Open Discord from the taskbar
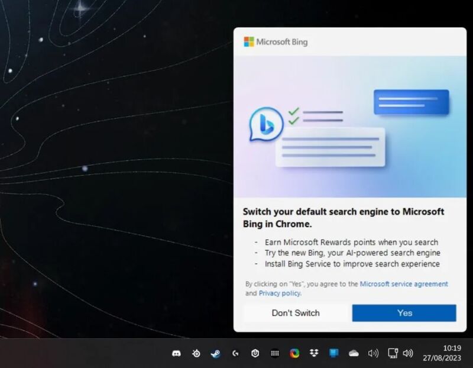The image size is (473, 368). click(176, 353)
